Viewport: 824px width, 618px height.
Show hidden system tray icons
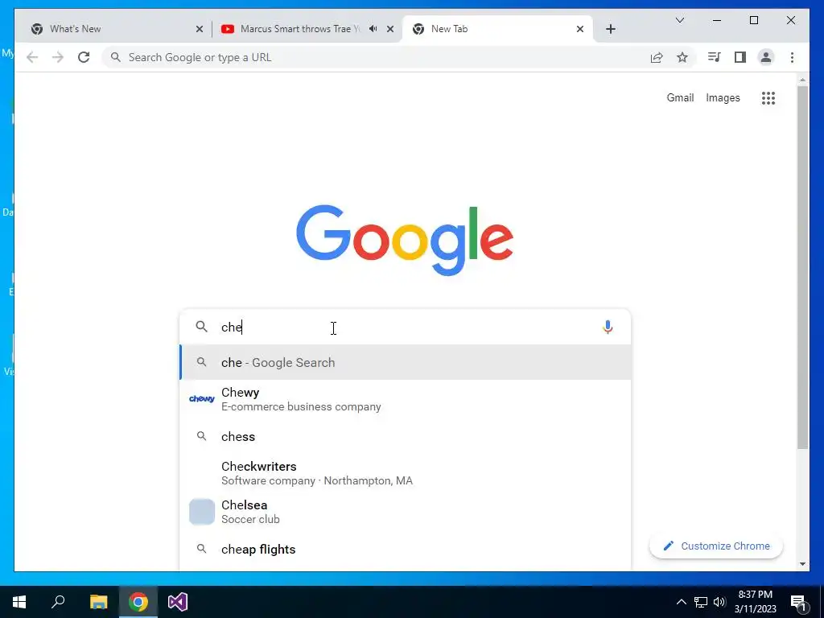pyautogui.click(x=681, y=602)
